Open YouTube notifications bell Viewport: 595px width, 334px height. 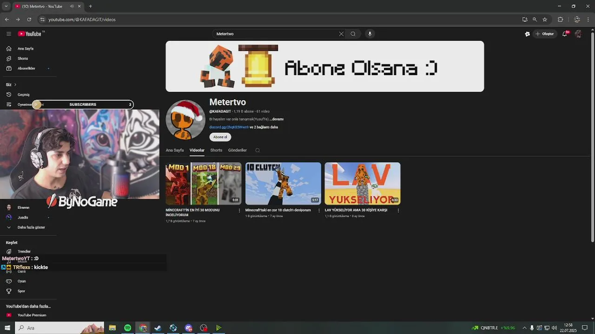point(565,34)
